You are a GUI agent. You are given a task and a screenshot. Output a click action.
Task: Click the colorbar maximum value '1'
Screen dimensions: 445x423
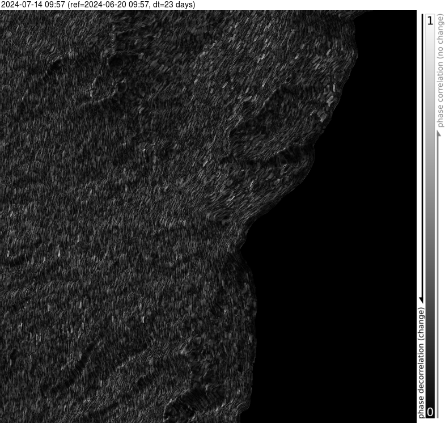430,20
